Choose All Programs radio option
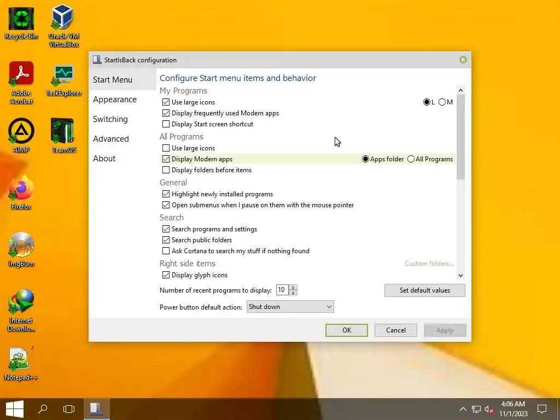The image size is (560, 420). [411, 159]
